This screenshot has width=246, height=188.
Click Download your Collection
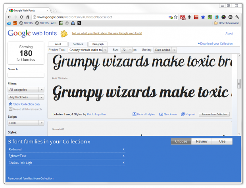pos(215,43)
